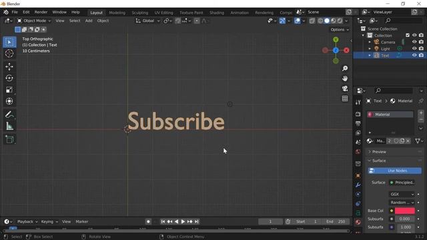Select the Measure tool
This screenshot has width=427, height=240.
pyautogui.click(x=9, y=126)
